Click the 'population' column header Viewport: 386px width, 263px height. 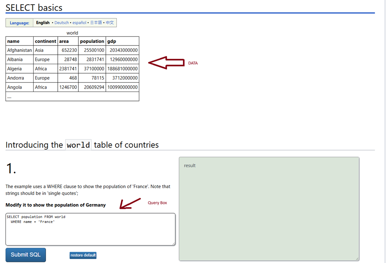pos(92,41)
